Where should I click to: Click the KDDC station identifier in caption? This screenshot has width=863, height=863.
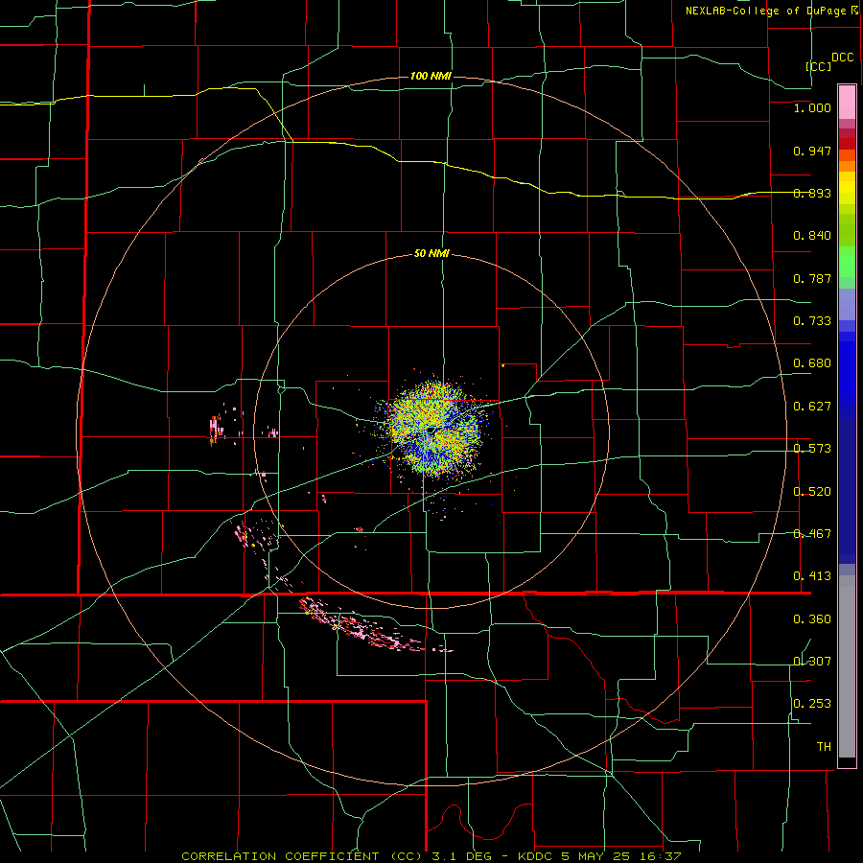pos(537,856)
